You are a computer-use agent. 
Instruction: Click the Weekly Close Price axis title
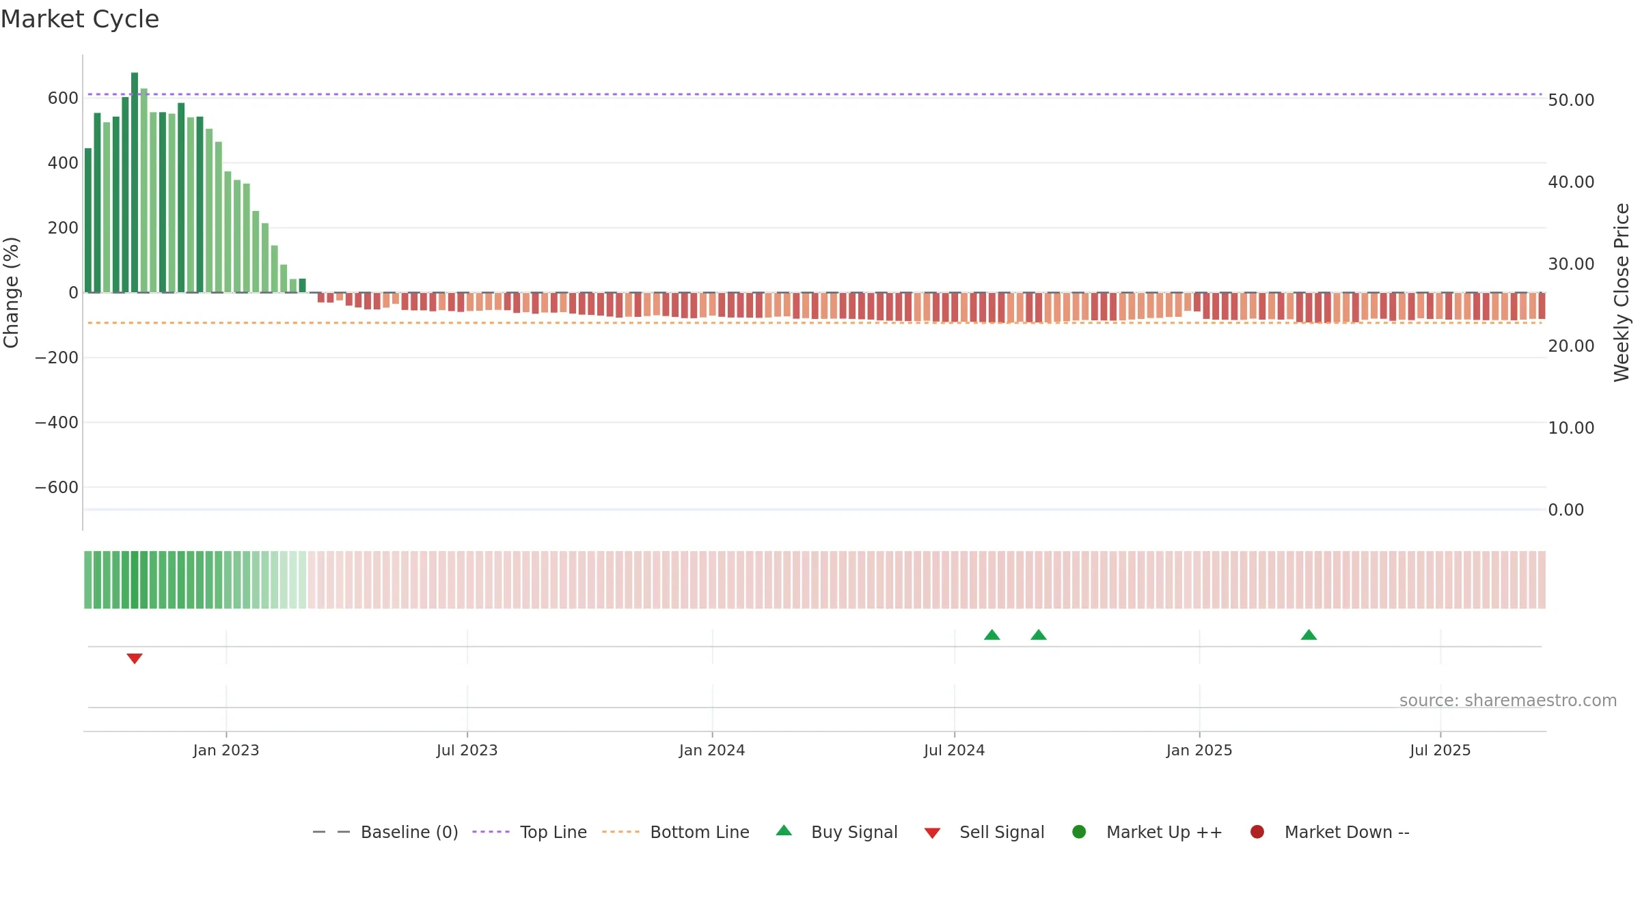[x=1622, y=292]
